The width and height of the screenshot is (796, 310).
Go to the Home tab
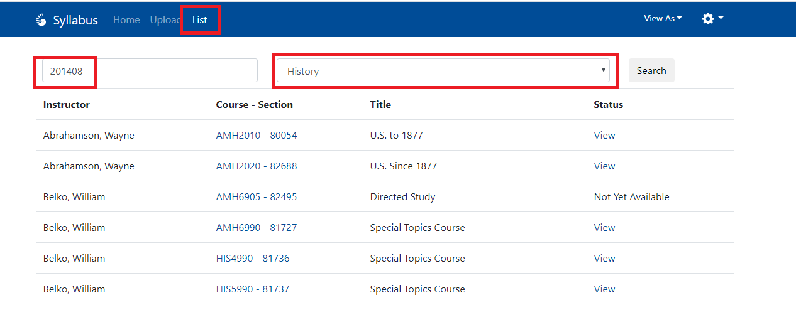tap(126, 19)
